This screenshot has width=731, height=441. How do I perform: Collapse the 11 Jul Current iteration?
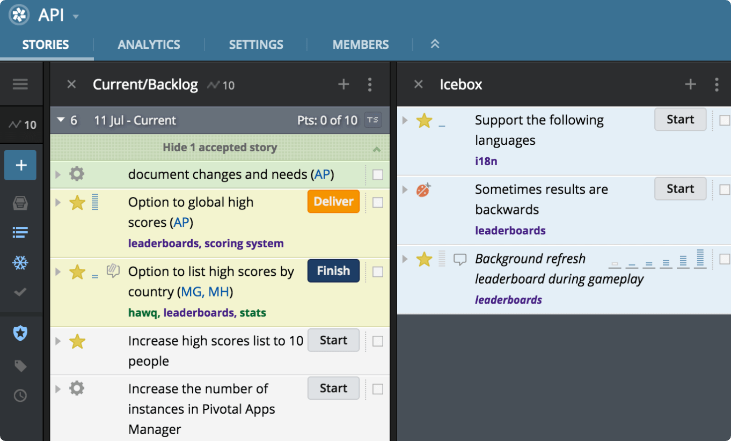coord(61,120)
